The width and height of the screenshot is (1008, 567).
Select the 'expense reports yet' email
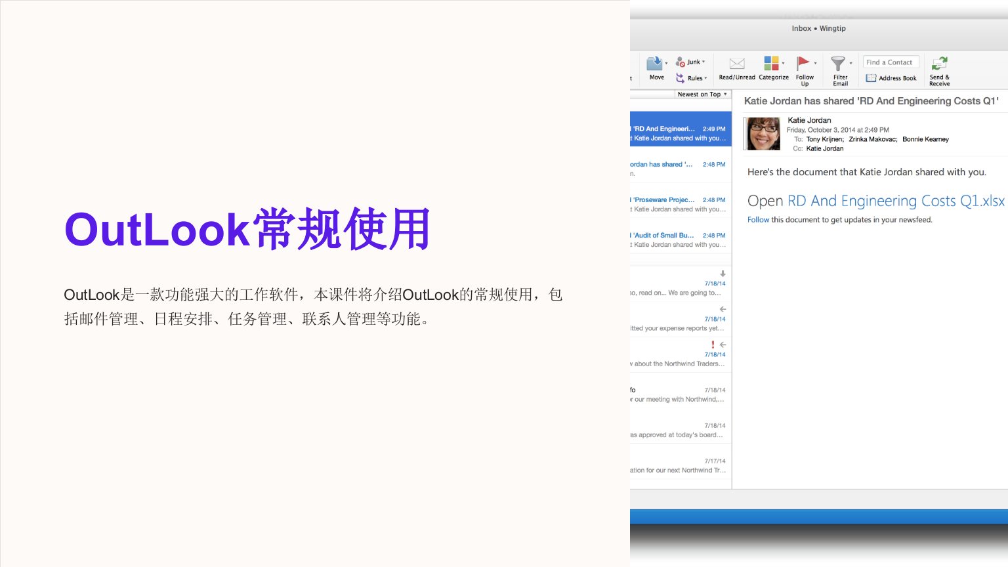tap(681, 320)
